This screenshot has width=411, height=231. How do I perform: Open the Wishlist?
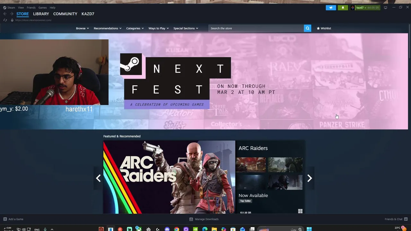pos(324,28)
